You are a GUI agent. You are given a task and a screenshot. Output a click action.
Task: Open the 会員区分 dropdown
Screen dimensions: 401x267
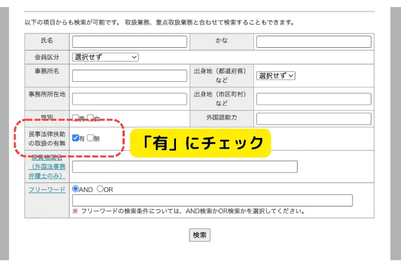tap(105, 57)
